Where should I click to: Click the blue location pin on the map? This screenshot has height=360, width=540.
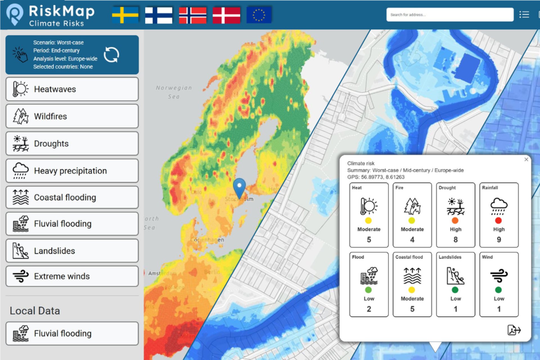239,187
